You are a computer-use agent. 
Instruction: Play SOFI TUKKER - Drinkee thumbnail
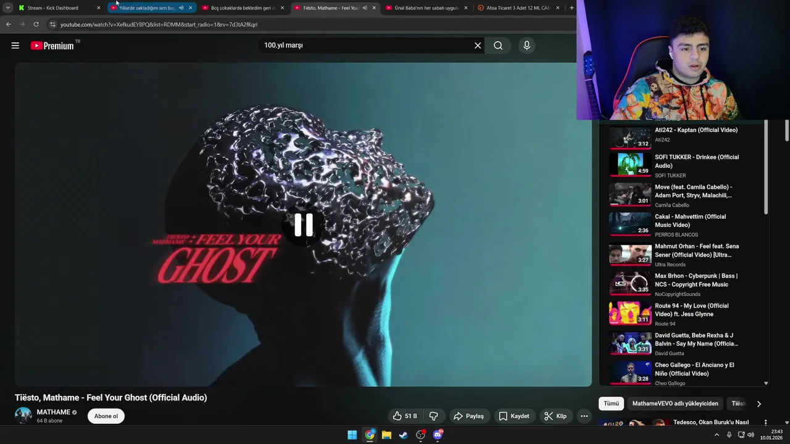tap(630, 165)
